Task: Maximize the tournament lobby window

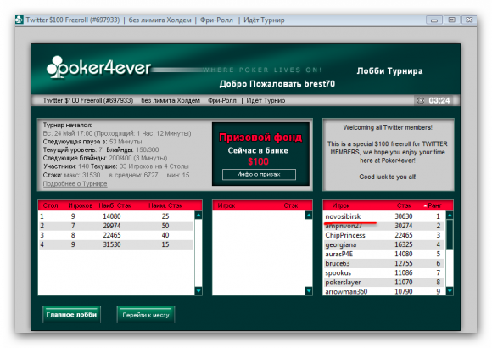Action: 451,20
